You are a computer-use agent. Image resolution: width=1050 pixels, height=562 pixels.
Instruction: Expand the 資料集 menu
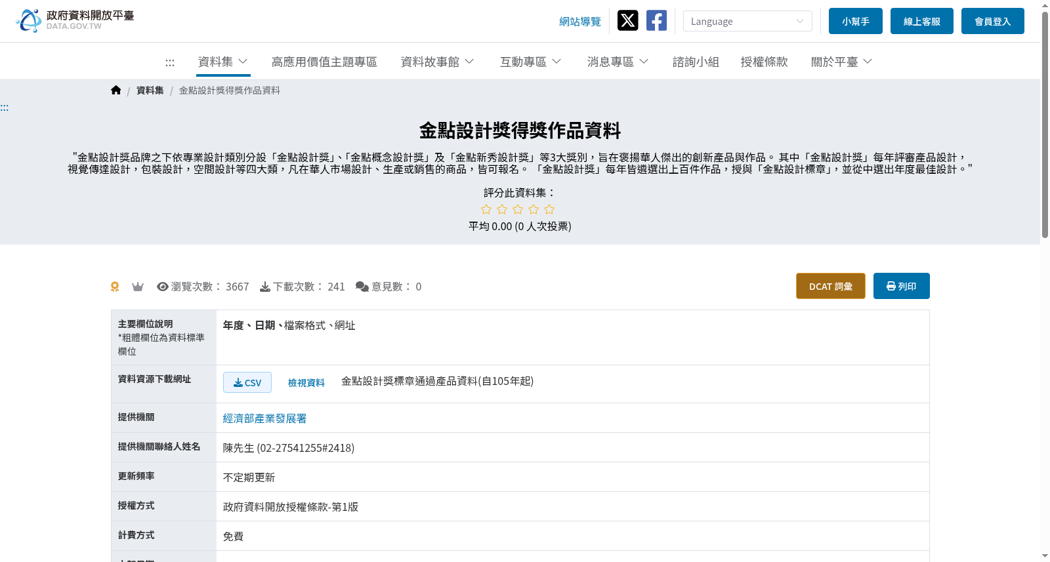tap(223, 62)
